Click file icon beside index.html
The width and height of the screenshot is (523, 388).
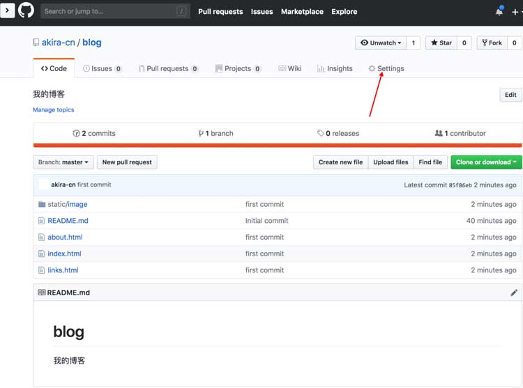point(41,254)
